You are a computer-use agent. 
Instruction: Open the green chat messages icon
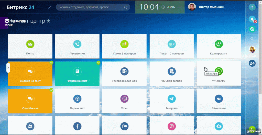click(x=252, y=29)
